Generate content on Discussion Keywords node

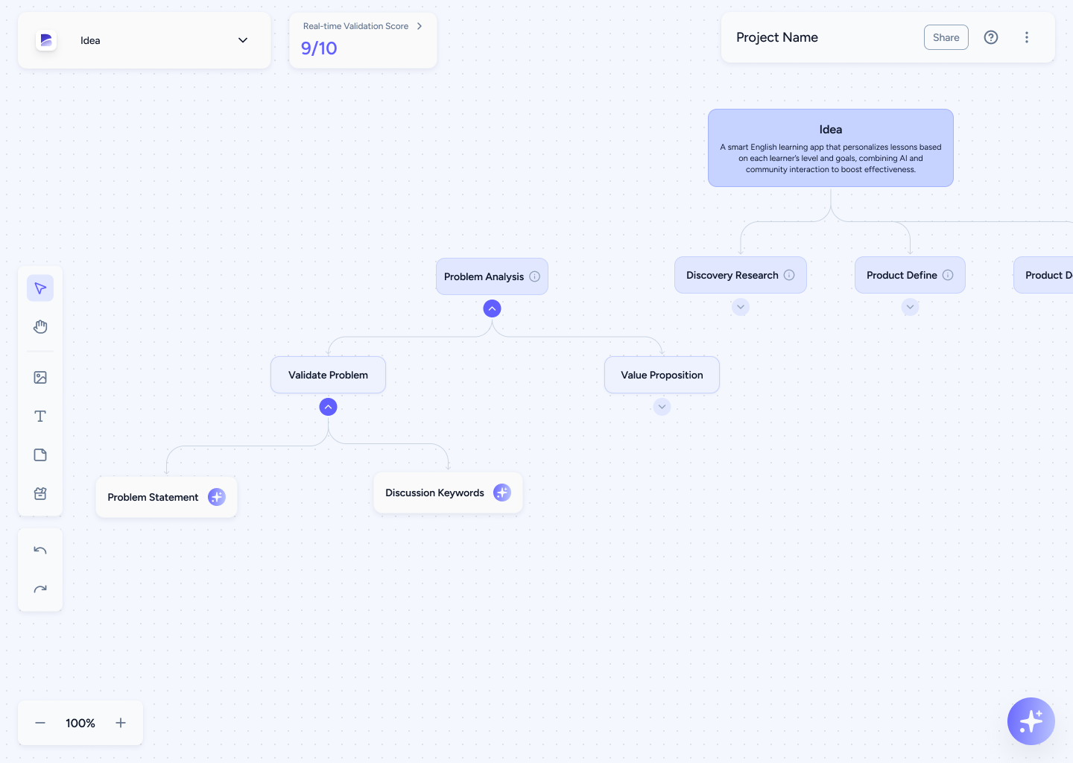click(x=502, y=493)
